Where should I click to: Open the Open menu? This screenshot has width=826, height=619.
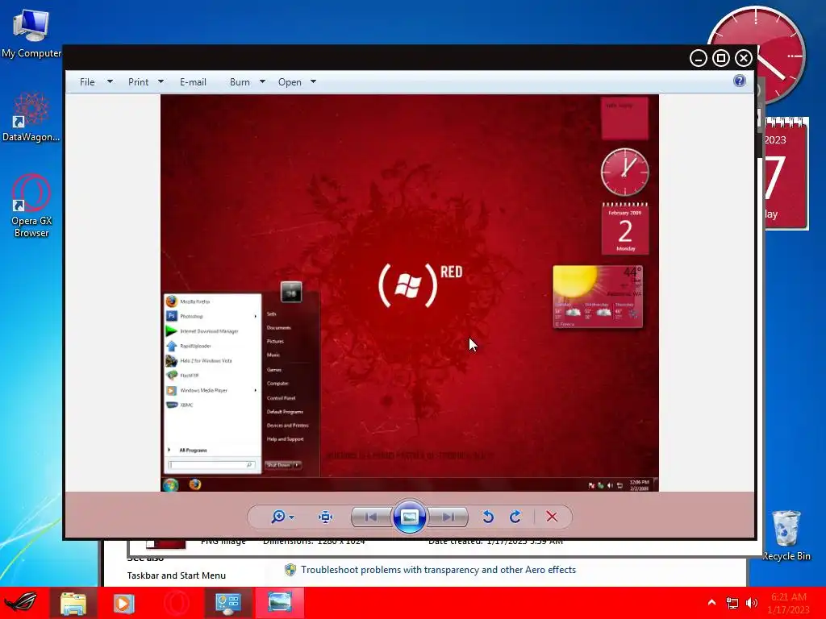tap(290, 82)
